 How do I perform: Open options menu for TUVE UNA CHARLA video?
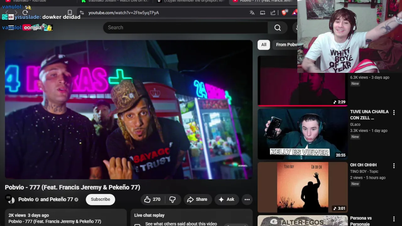coord(394,112)
